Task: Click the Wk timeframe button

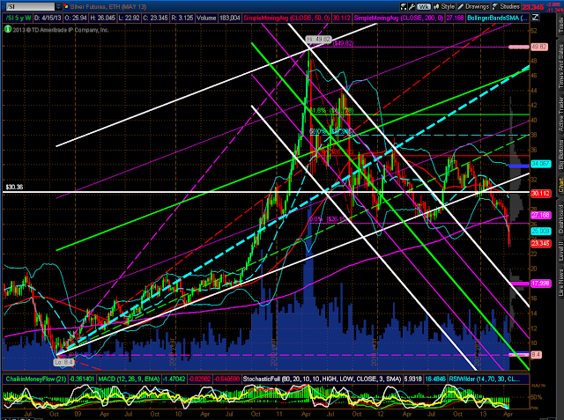Action: tap(424, 6)
